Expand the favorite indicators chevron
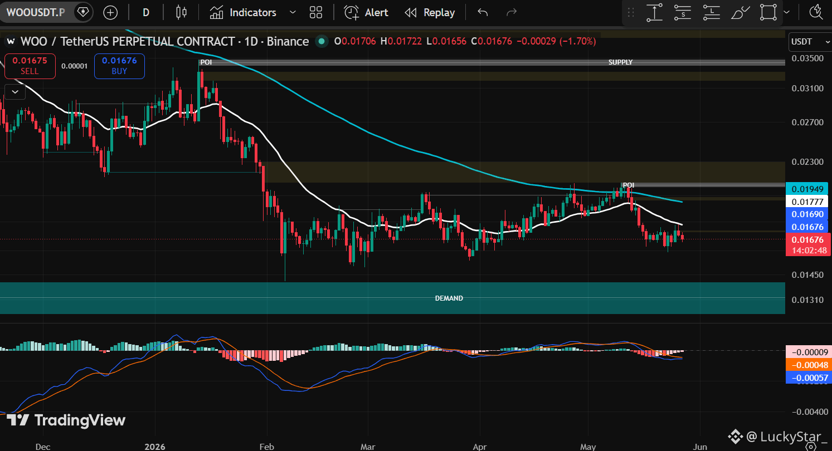 pyautogui.click(x=293, y=12)
